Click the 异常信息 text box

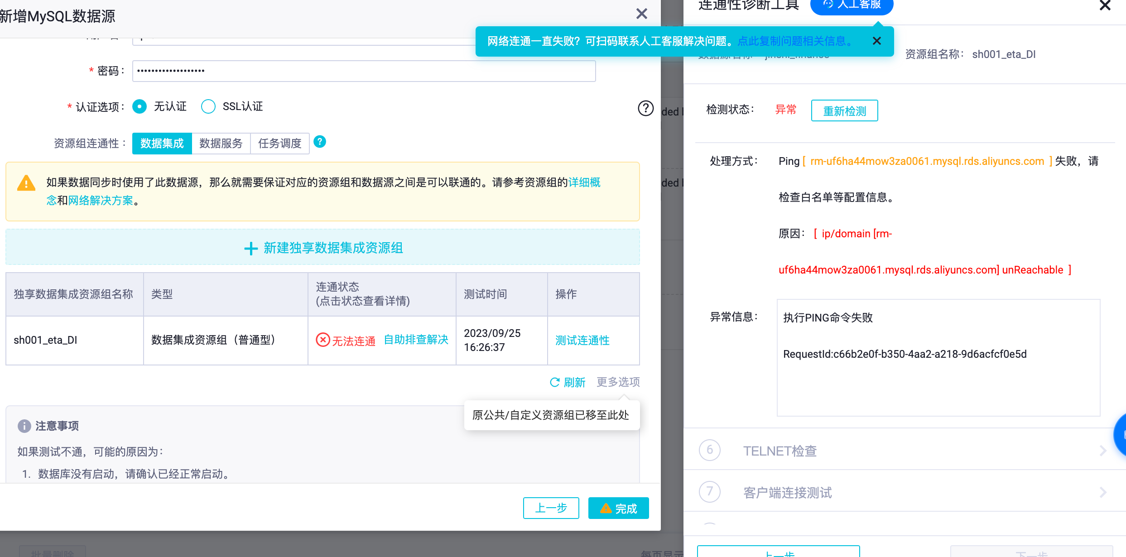coord(938,358)
